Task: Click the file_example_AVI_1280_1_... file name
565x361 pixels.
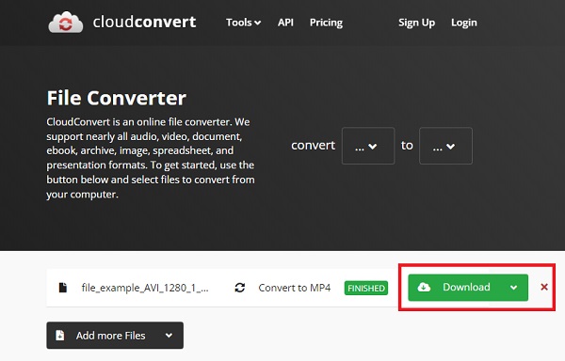Action: (145, 288)
